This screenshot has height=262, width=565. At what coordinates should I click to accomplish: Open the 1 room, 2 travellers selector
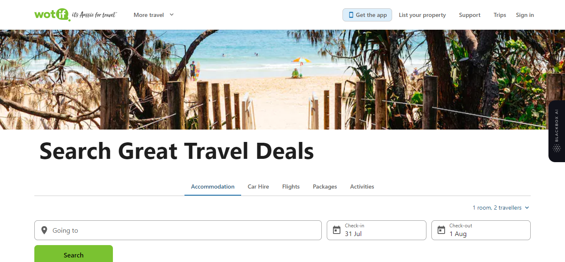click(x=501, y=208)
